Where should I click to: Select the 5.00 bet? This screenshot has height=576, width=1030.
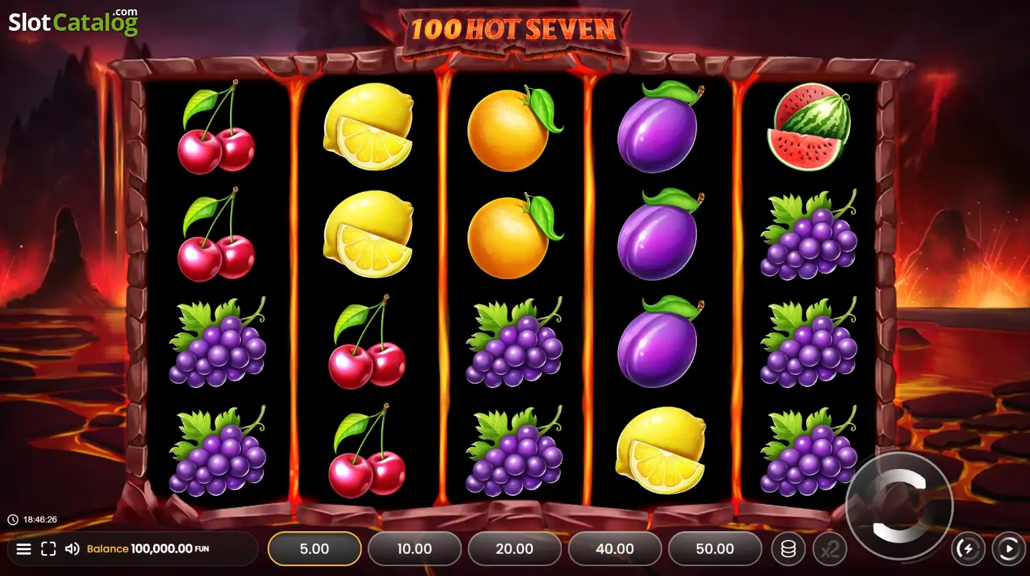(x=314, y=549)
